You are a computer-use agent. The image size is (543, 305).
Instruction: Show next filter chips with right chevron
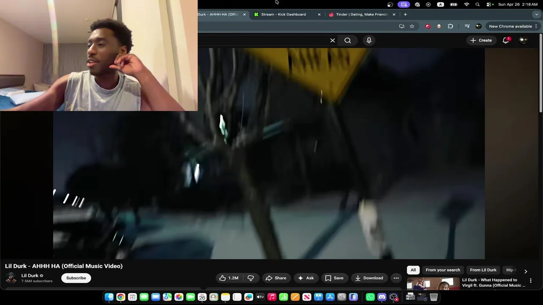526,272
